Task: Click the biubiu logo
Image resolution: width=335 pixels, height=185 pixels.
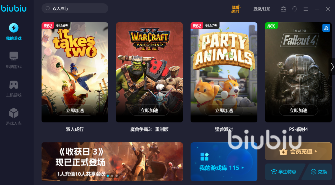Action: (x=14, y=9)
